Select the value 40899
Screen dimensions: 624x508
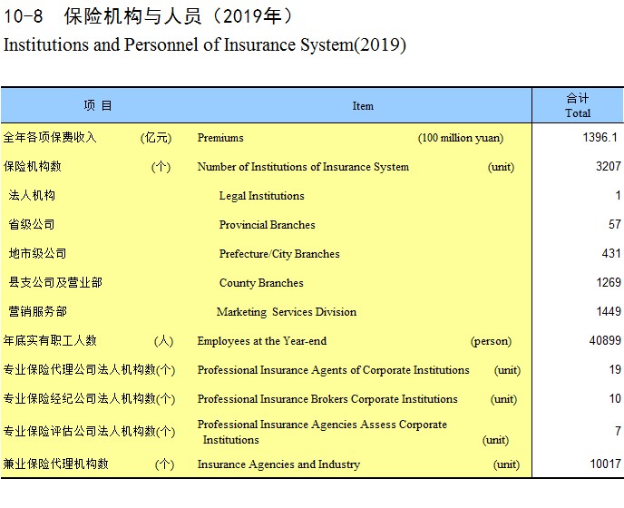(x=605, y=341)
